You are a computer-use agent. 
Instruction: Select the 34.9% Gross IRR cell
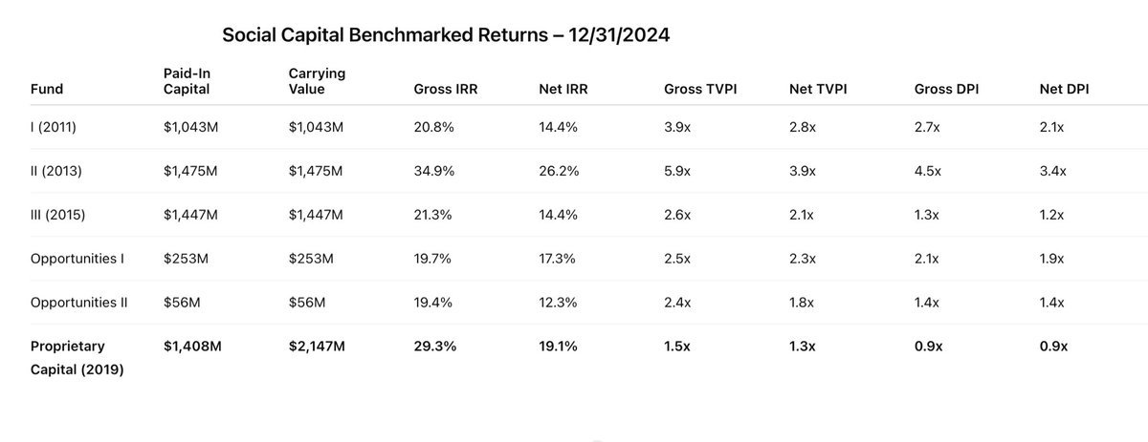(433, 171)
